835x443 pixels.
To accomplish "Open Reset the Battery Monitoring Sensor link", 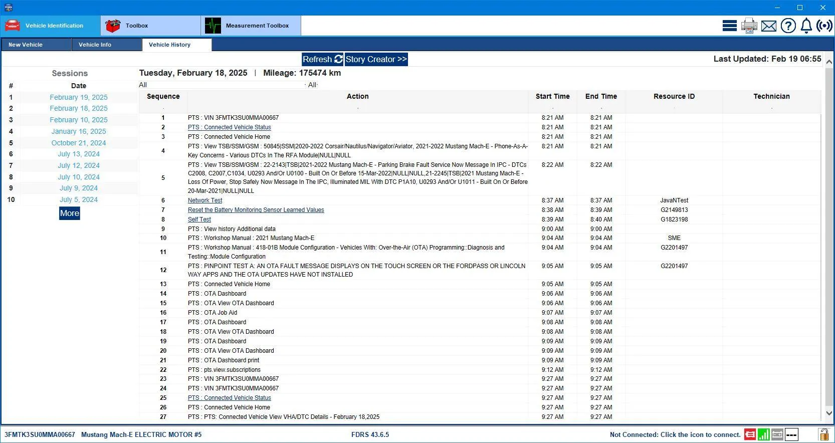I will tap(256, 210).
